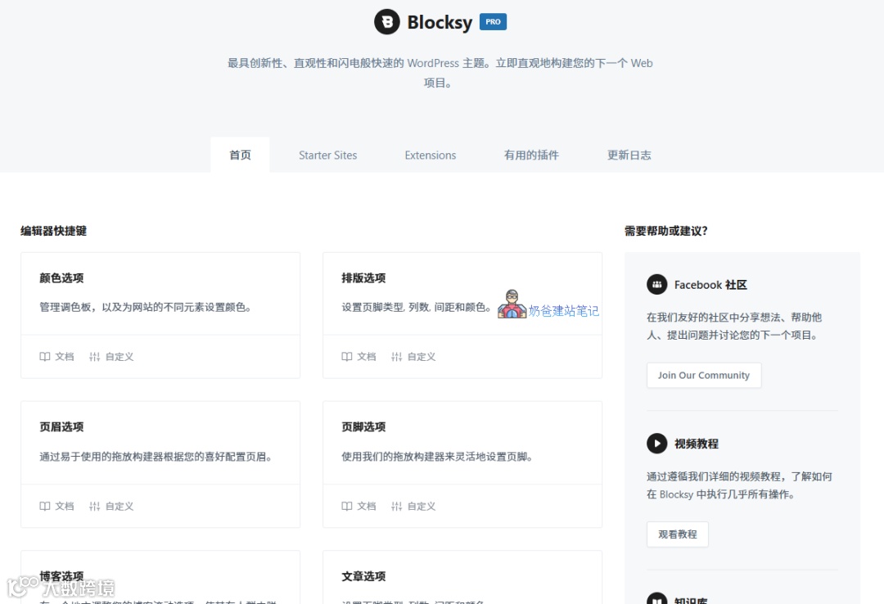Click the Facebook 社区 heading

click(x=710, y=285)
